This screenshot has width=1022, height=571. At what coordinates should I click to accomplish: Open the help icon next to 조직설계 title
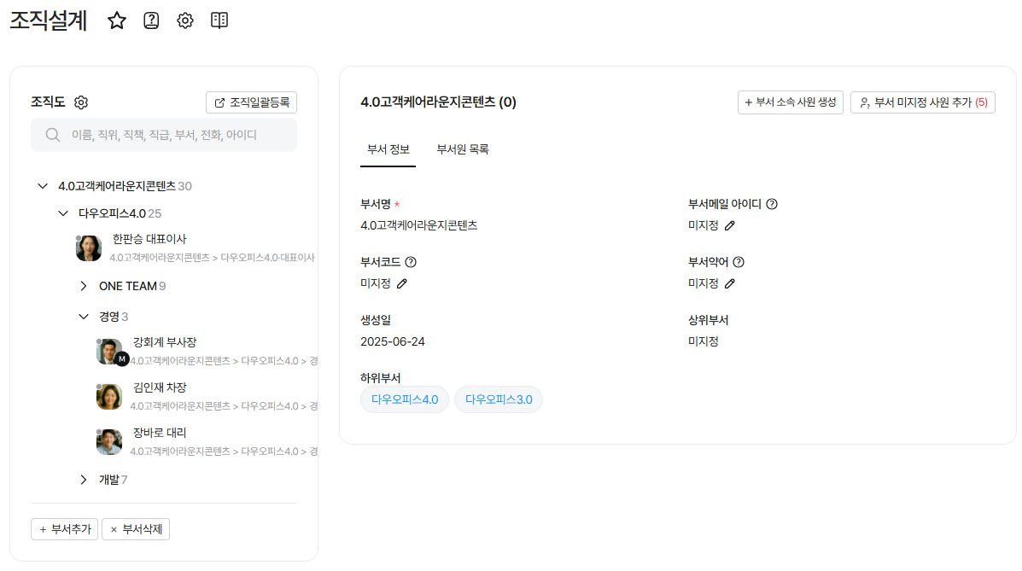[x=151, y=21]
